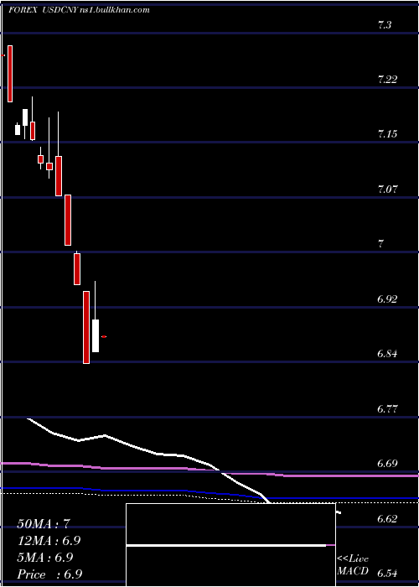This screenshot has height=587, width=419.
Task: Select the tall red candle near 7.22
Action: click(x=10, y=74)
